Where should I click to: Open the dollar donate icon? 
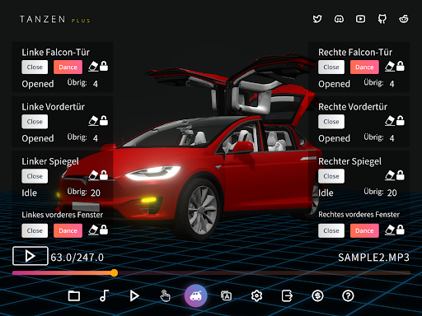pyautogui.click(x=317, y=296)
